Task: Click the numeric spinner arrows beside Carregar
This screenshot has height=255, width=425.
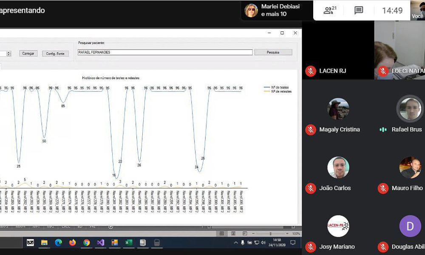Action: [x=9, y=54]
